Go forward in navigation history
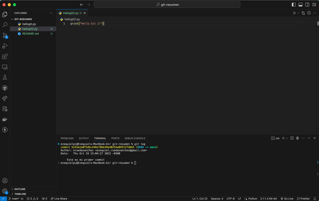The height and width of the screenshot is (201, 319). point(88,5)
